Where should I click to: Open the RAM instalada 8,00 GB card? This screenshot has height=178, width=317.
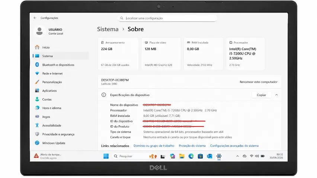click(203, 54)
